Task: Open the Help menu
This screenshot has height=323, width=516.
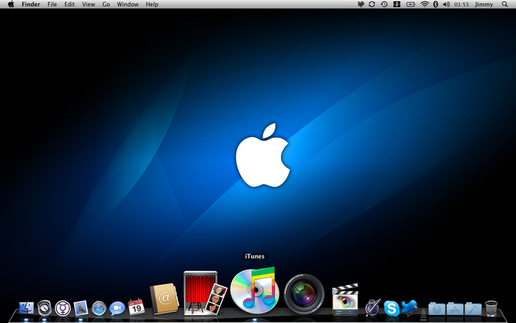Action: (152, 5)
